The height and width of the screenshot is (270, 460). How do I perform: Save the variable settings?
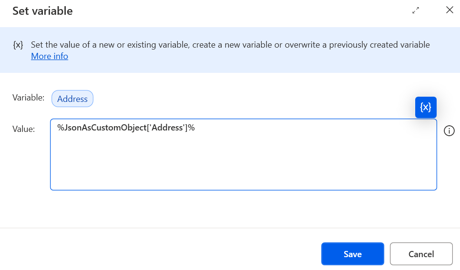click(x=353, y=254)
